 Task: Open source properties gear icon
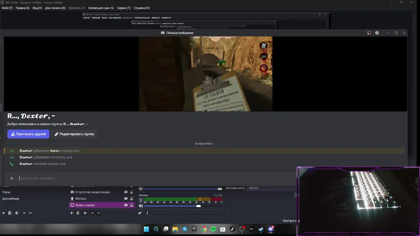(85, 213)
